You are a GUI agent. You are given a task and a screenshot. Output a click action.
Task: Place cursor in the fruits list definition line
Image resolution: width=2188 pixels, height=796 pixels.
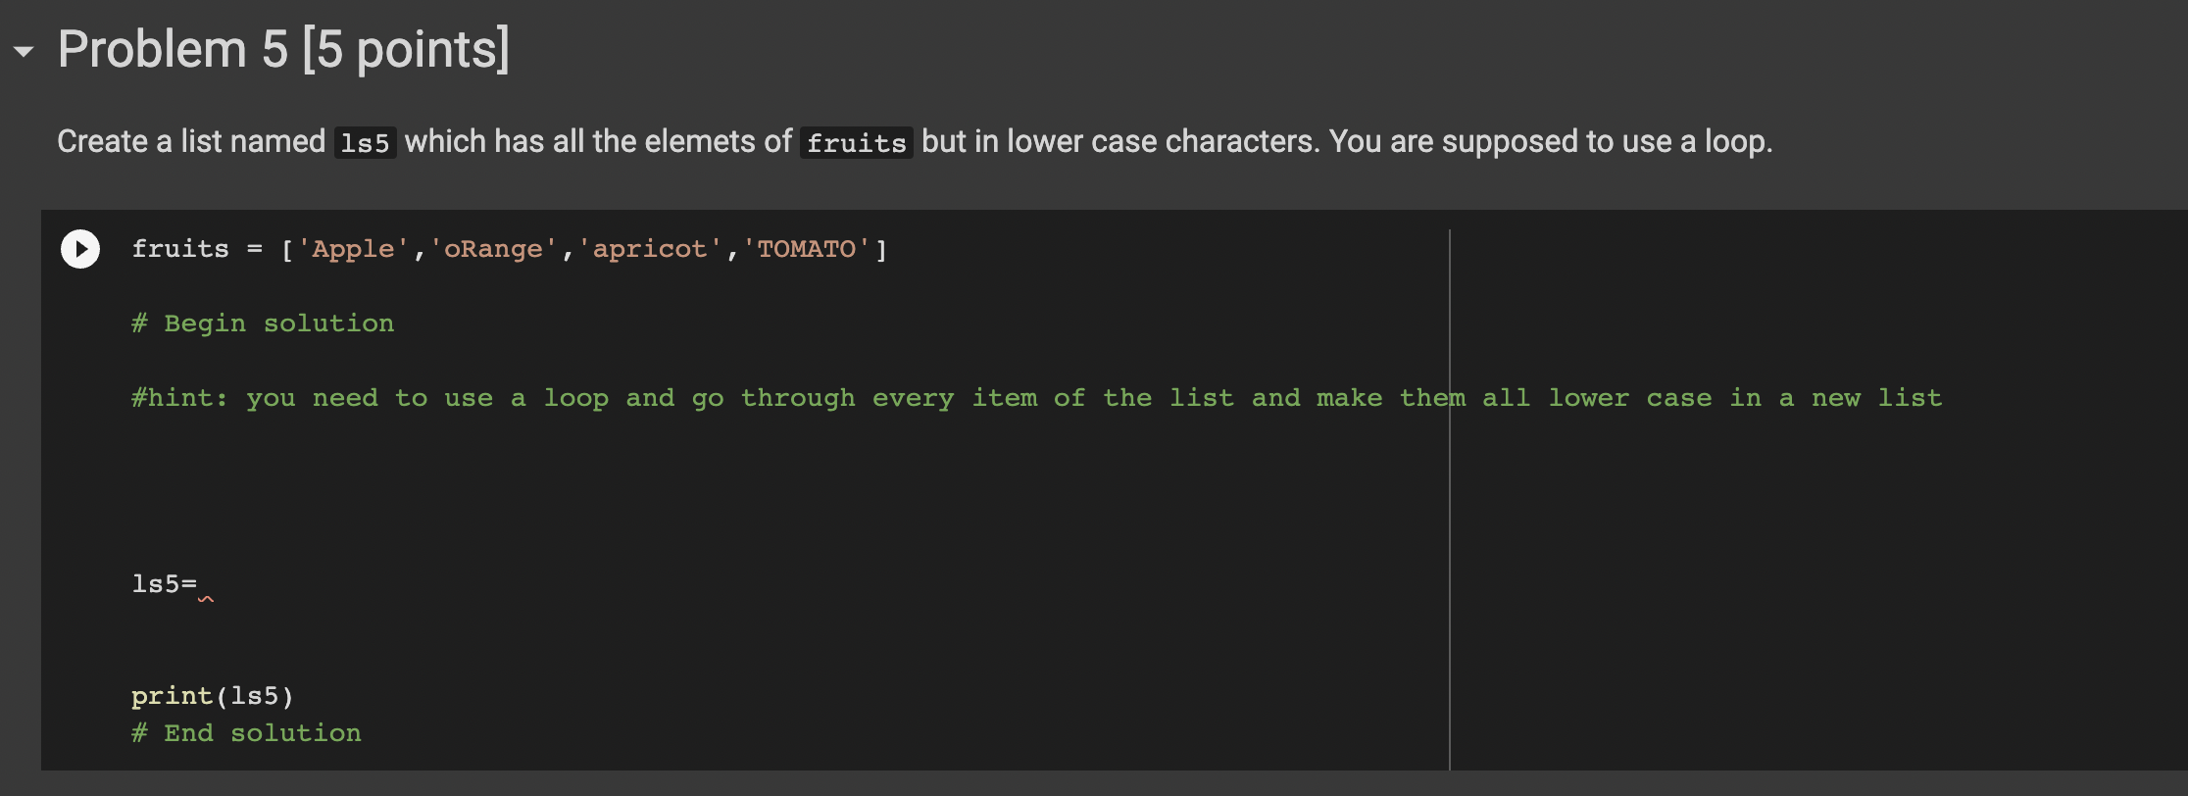click(x=510, y=248)
